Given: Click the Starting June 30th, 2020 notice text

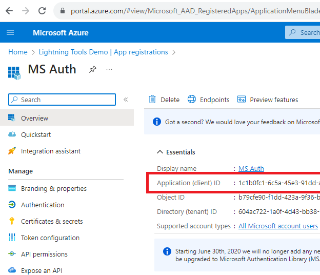Looking at the screenshot, I should (248, 255).
